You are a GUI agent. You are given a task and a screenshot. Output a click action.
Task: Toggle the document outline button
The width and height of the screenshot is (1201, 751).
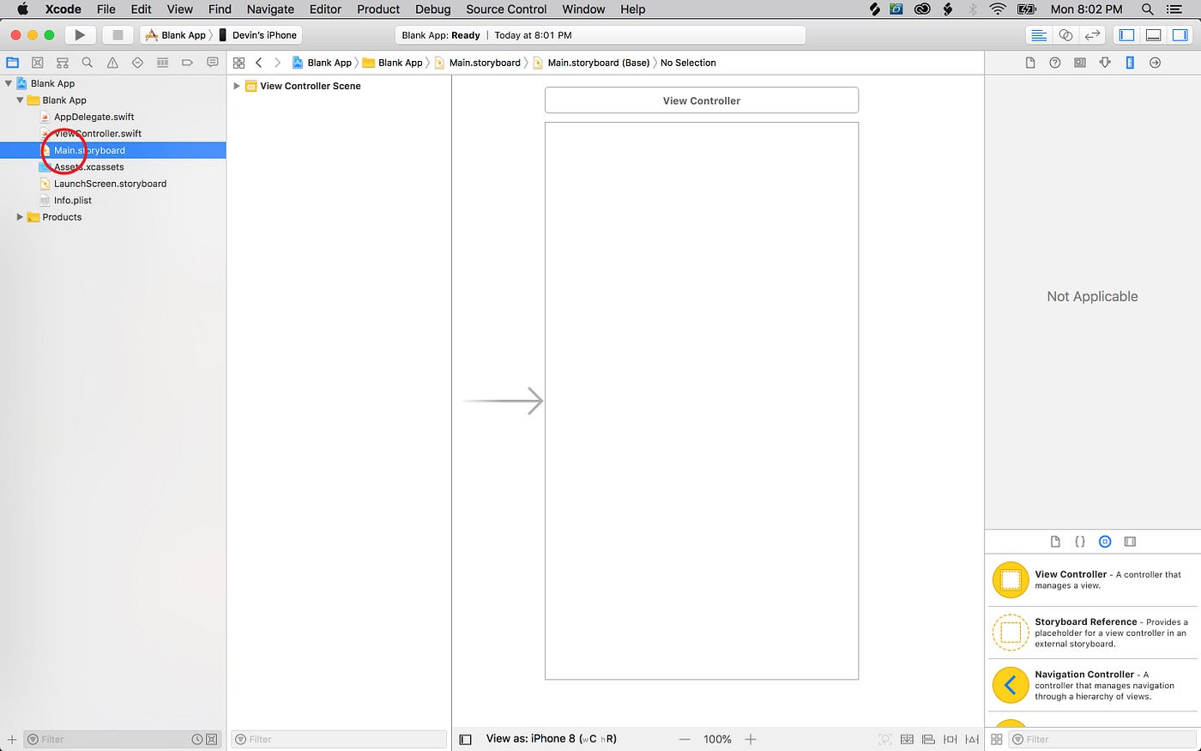coord(466,739)
